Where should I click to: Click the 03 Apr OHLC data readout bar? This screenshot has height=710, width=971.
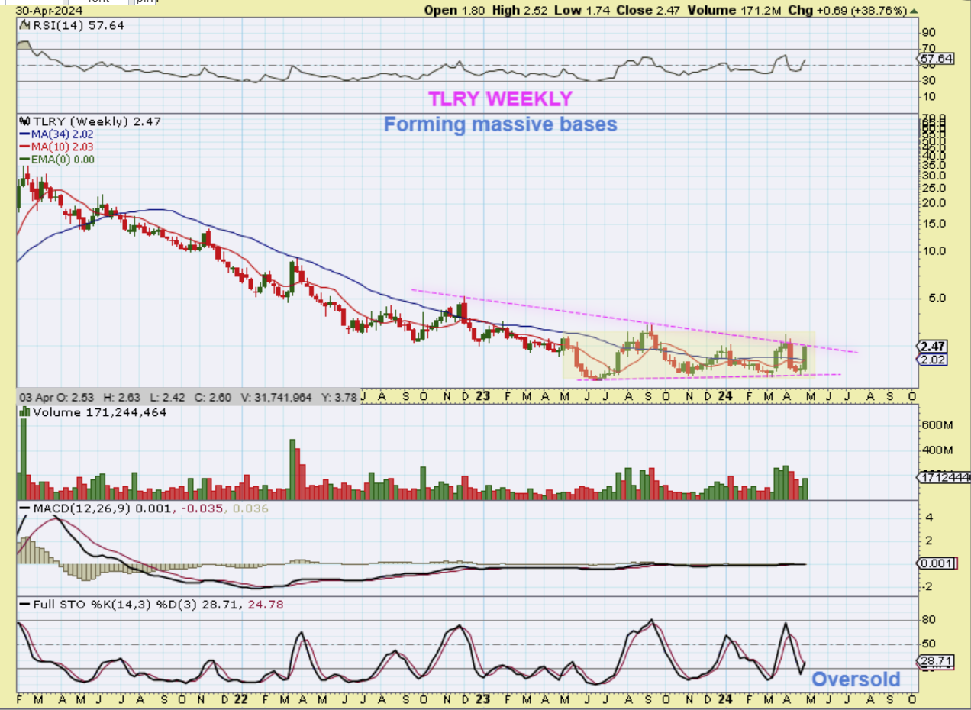tap(188, 397)
